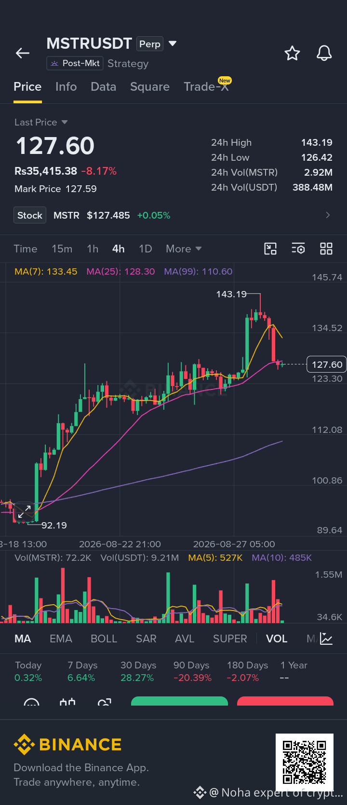The height and width of the screenshot is (805, 347).
Task: Click the 180 Days -2.07% performance
Action: tap(247, 671)
